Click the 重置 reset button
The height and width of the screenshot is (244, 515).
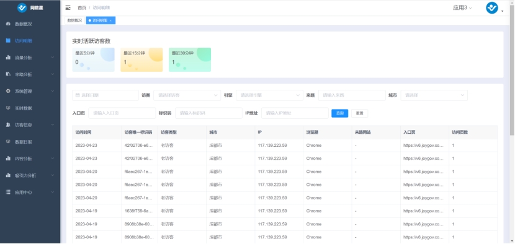pos(359,113)
